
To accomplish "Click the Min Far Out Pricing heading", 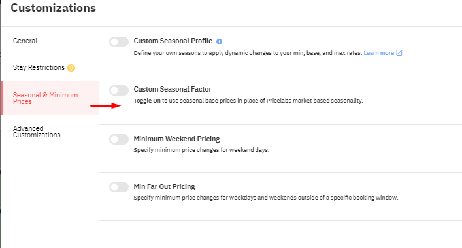I will point(165,186).
